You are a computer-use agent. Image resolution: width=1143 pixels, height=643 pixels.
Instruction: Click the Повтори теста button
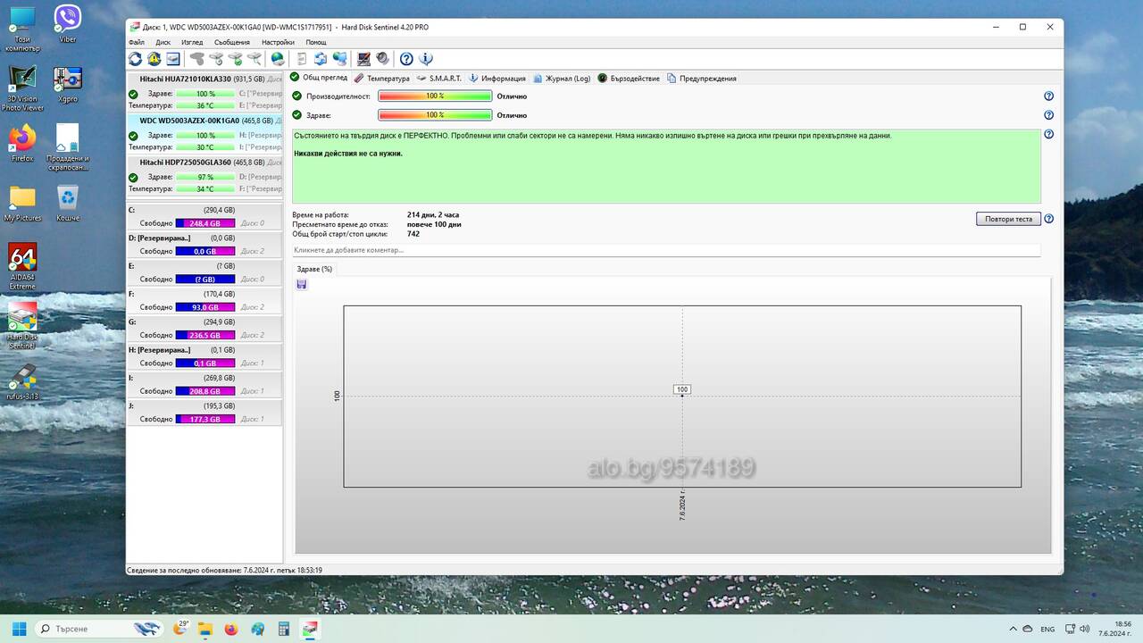tap(1008, 219)
